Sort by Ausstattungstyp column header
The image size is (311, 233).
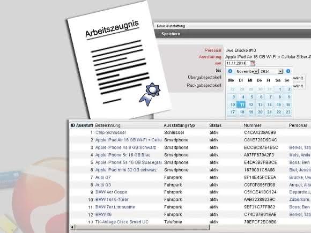pos(179,125)
